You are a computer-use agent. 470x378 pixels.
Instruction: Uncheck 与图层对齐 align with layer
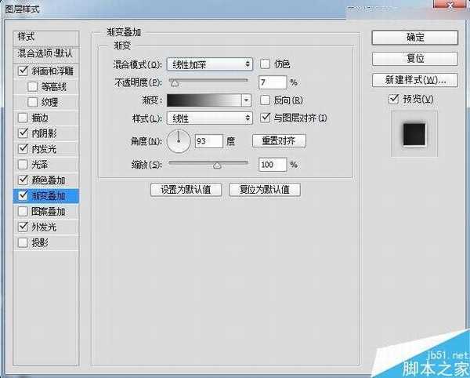click(x=265, y=118)
